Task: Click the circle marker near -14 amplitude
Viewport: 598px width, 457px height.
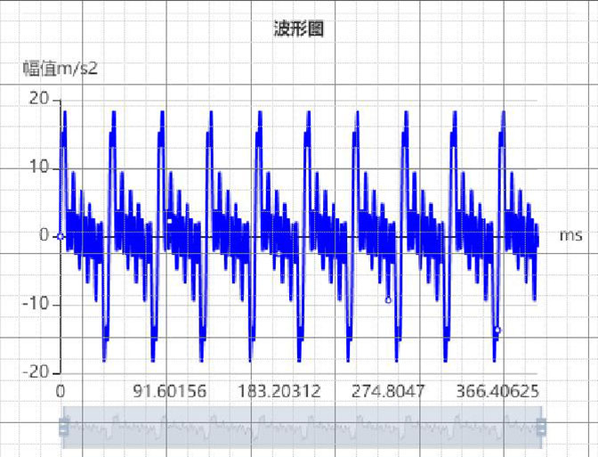Action: point(497,331)
